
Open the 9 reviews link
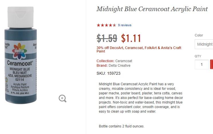click(125, 25)
